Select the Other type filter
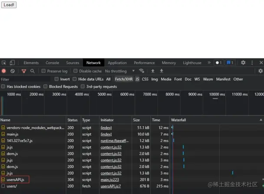The height and width of the screenshot is (194, 264). pyautogui.click(x=238, y=79)
